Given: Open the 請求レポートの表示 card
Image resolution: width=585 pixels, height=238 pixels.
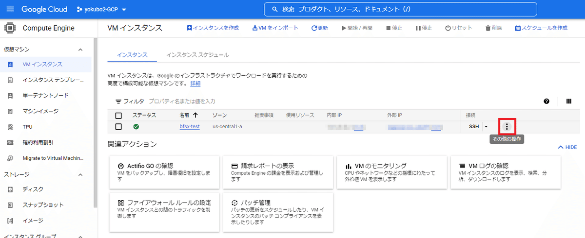Looking at the screenshot, I should (278, 172).
